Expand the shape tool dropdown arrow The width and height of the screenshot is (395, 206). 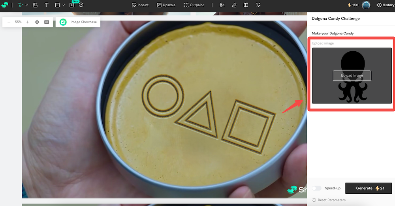coord(64,6)
